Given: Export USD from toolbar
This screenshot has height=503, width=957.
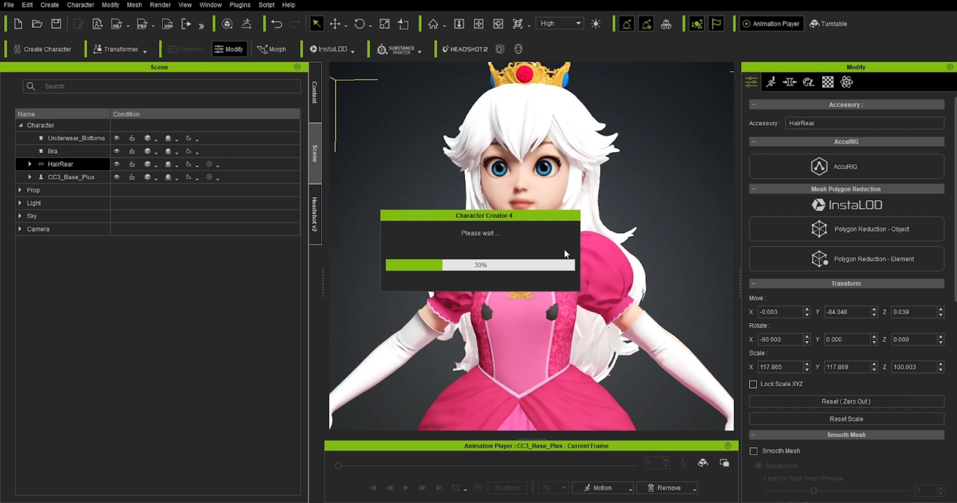Looking at the screenshot, I should click(x=167, y=24).
